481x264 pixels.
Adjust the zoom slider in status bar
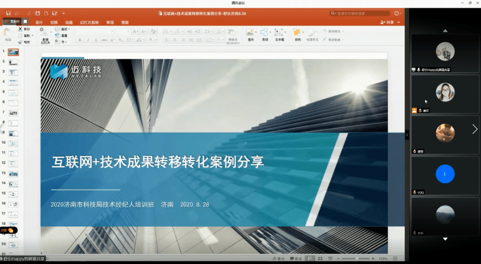click(x=357, y=259)
